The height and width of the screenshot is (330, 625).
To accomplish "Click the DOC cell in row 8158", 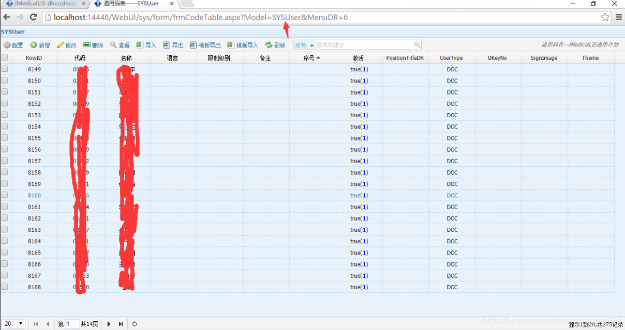I will pyautogui.click(x=452, y=172).
